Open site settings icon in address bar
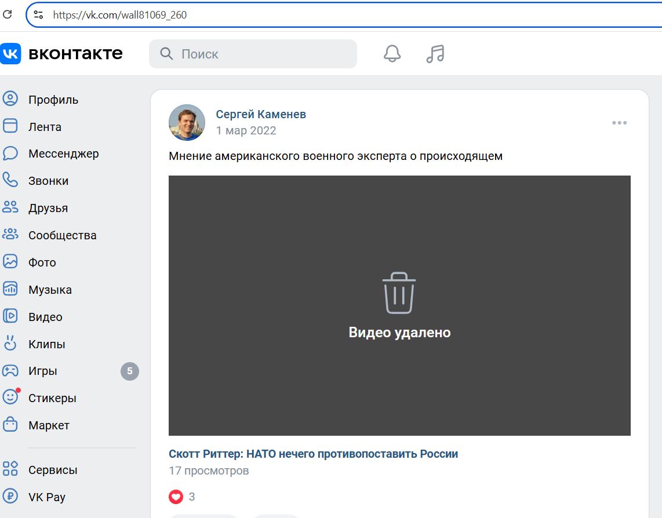Screen dimensions: 662x518 (x=38, y=15)
